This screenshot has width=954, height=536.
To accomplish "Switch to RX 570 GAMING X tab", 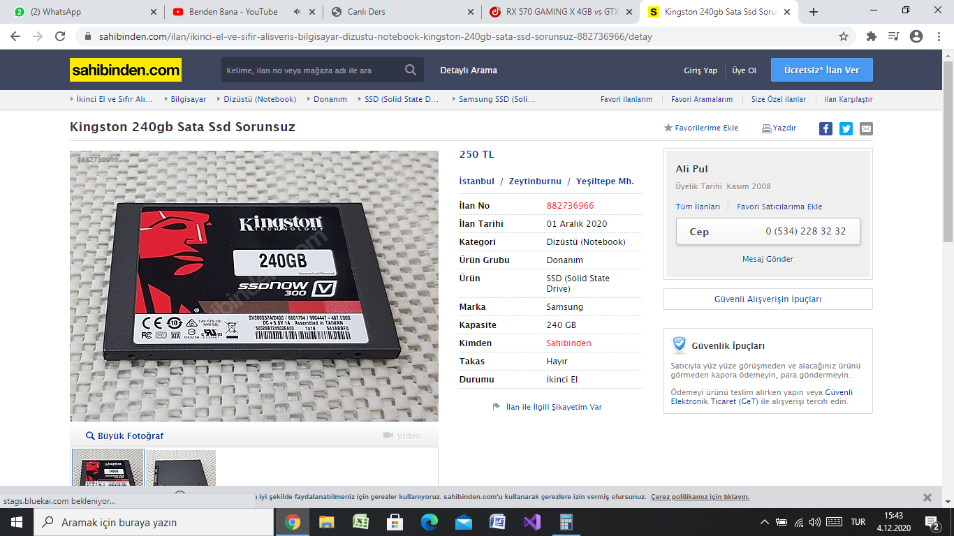I will pos(562,12).
